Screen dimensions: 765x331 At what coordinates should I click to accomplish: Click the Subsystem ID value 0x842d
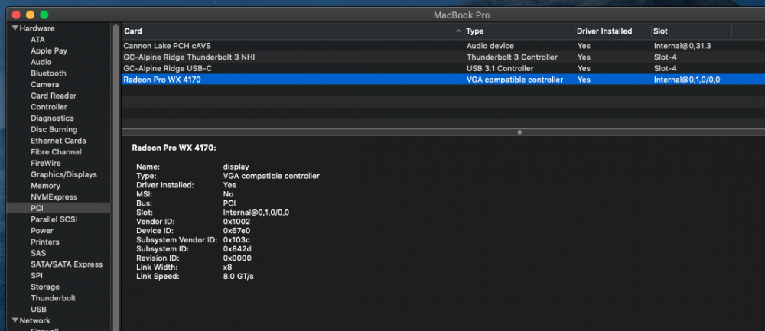[x=237, y=249]
